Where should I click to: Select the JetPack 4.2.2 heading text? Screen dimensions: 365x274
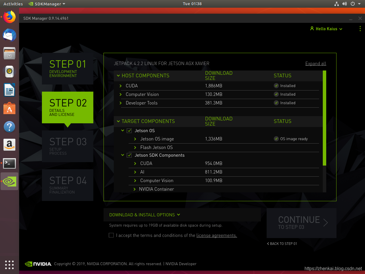(x=161, y=63)
